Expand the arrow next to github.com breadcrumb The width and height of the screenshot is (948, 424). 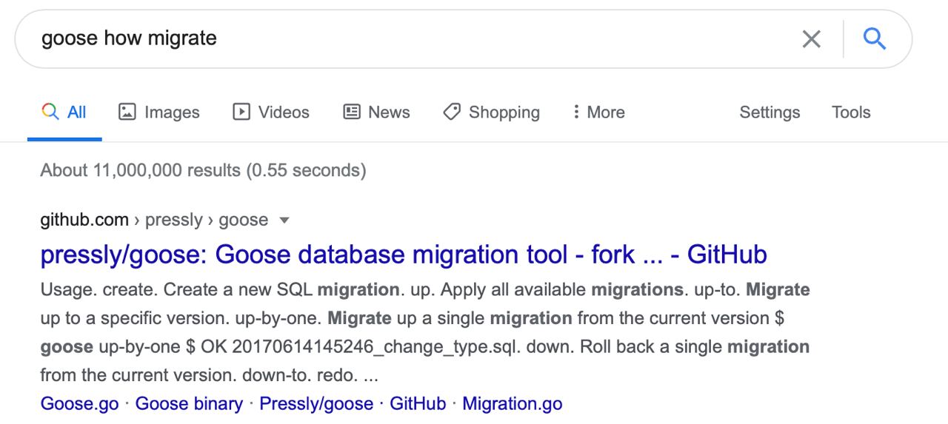point(283,221)
